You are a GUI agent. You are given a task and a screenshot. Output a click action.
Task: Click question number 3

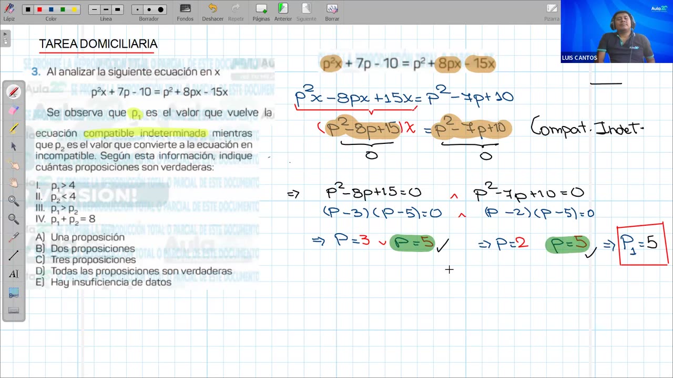coord(35,72)
